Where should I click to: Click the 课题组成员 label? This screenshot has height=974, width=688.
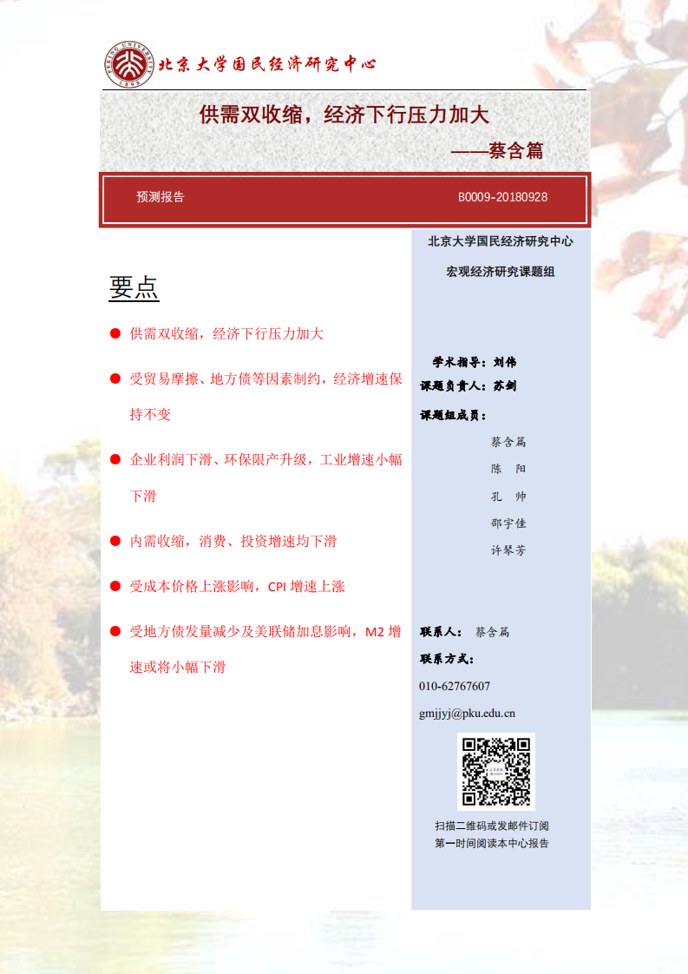[454, 415]
